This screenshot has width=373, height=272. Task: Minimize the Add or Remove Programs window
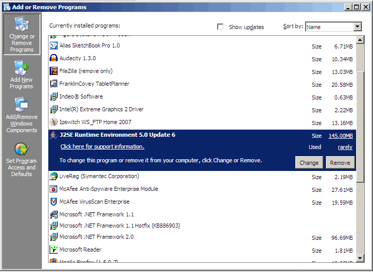click(348, 7)
